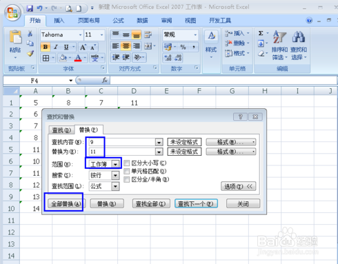Apply red font color
The width and height of the screenshot is (338, 264).
[x=78, y=58]
